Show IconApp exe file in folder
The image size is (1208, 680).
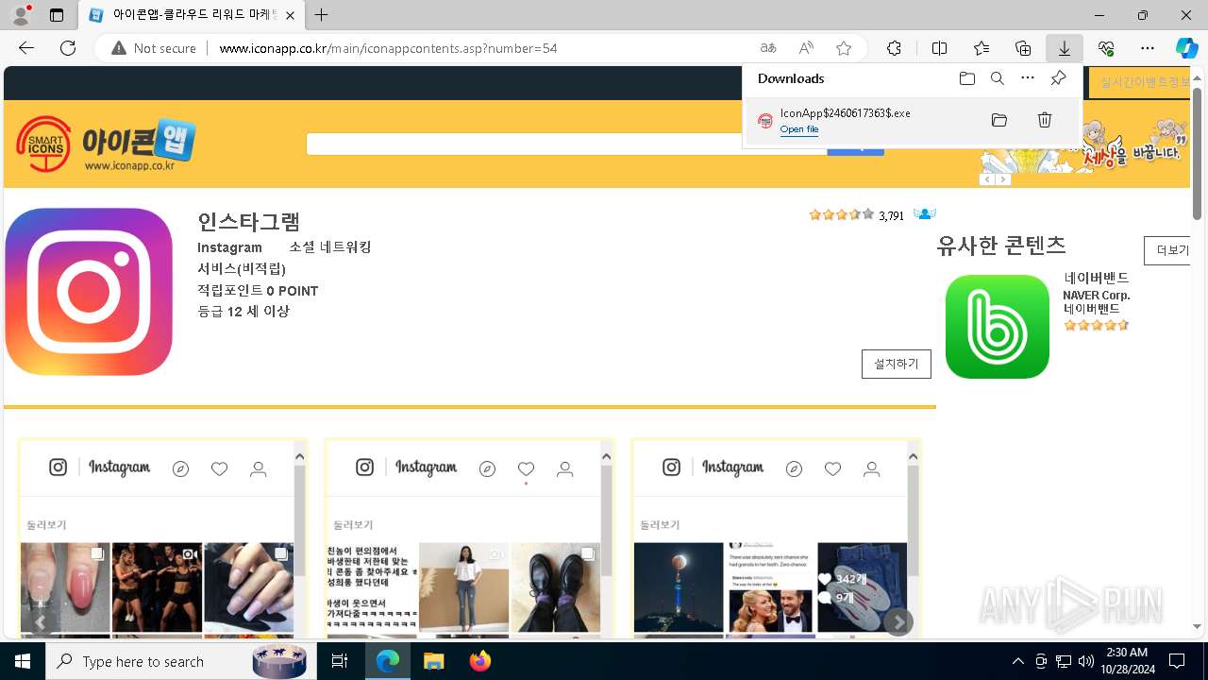pos(999,120)
